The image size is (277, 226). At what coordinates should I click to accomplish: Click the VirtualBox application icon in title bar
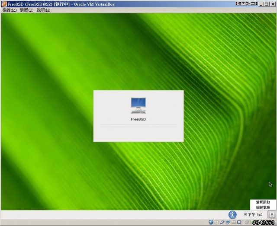click(4, 4)
